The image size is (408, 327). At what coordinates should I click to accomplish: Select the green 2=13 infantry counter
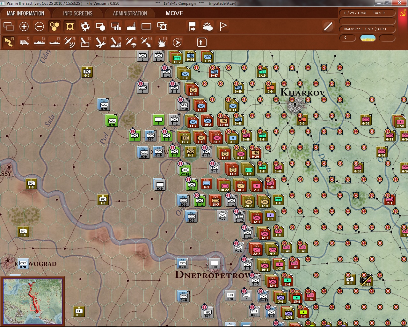click(185, 170)
